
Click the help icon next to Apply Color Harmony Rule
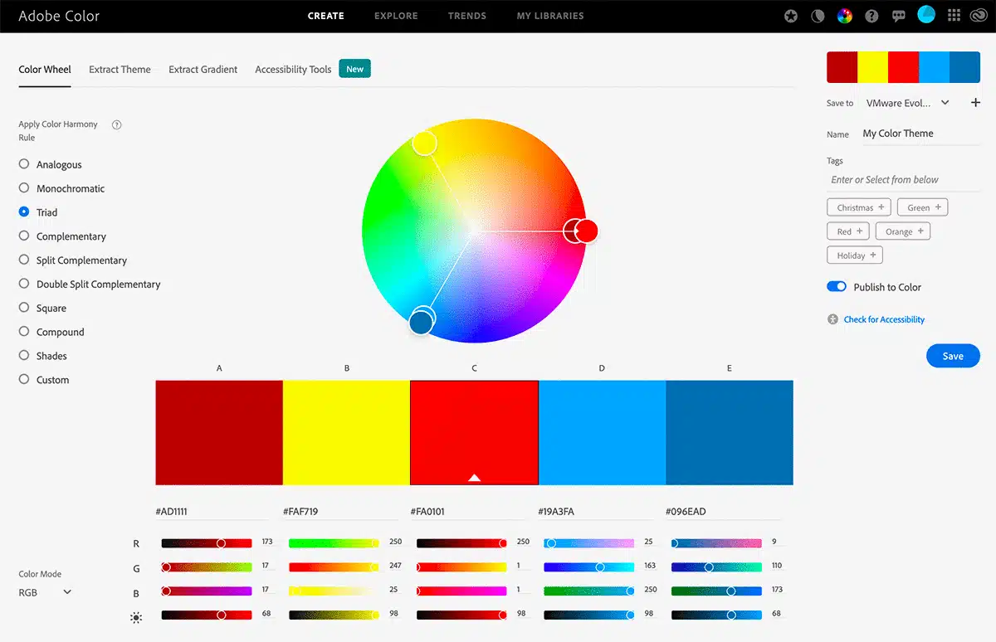point(116,124)
